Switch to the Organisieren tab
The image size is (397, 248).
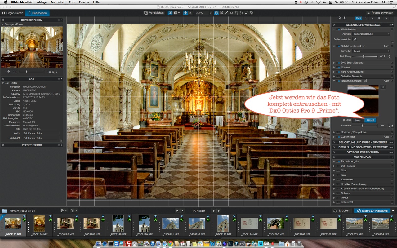point(12,13)
